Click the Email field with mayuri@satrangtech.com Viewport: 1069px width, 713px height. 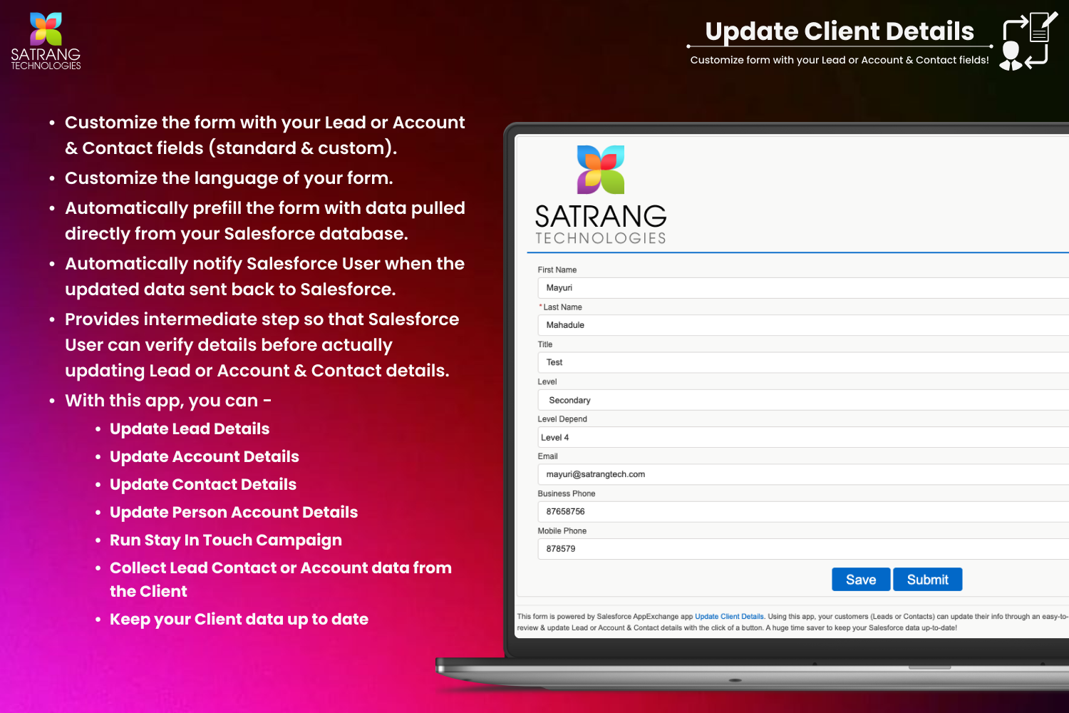coord(803,474)
